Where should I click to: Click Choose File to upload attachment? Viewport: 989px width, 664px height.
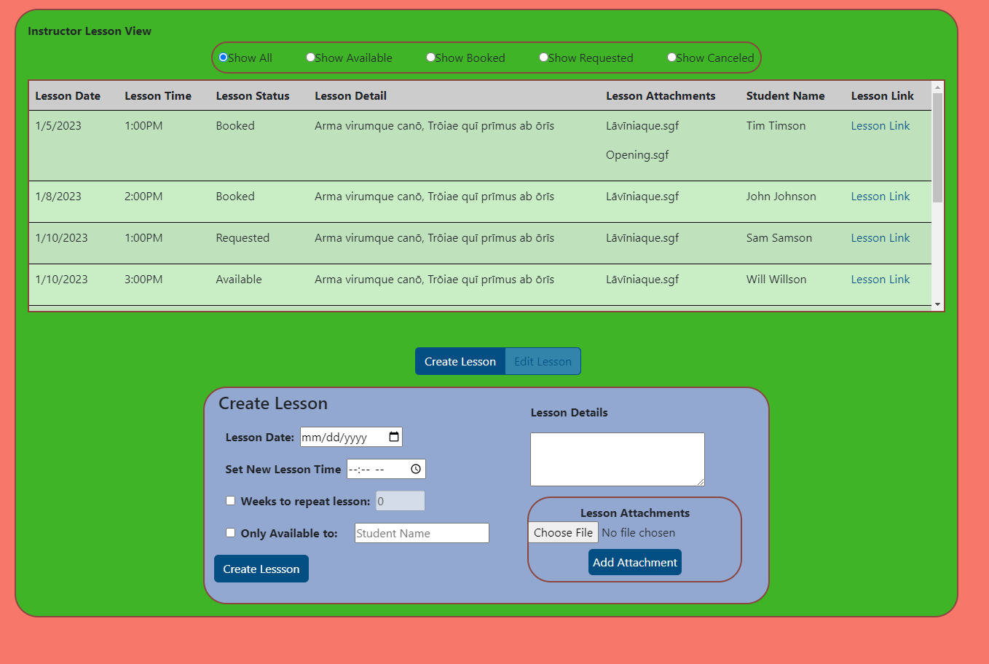(x=563, y=532)
